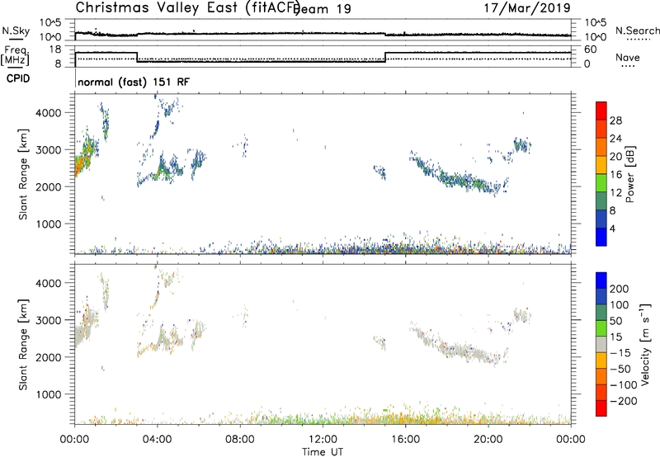Click the -100 label on velocity colorbar
This screenshot has width=660, height=457.
point(624,385)
